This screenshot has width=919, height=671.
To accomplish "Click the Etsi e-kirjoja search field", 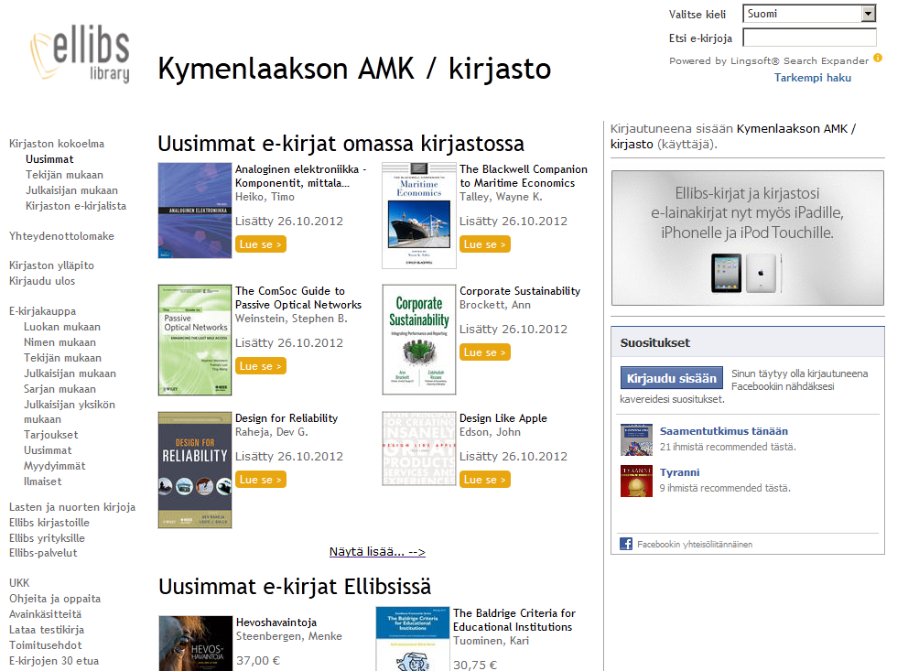I will pyautogui.click(x=809, y=38).
